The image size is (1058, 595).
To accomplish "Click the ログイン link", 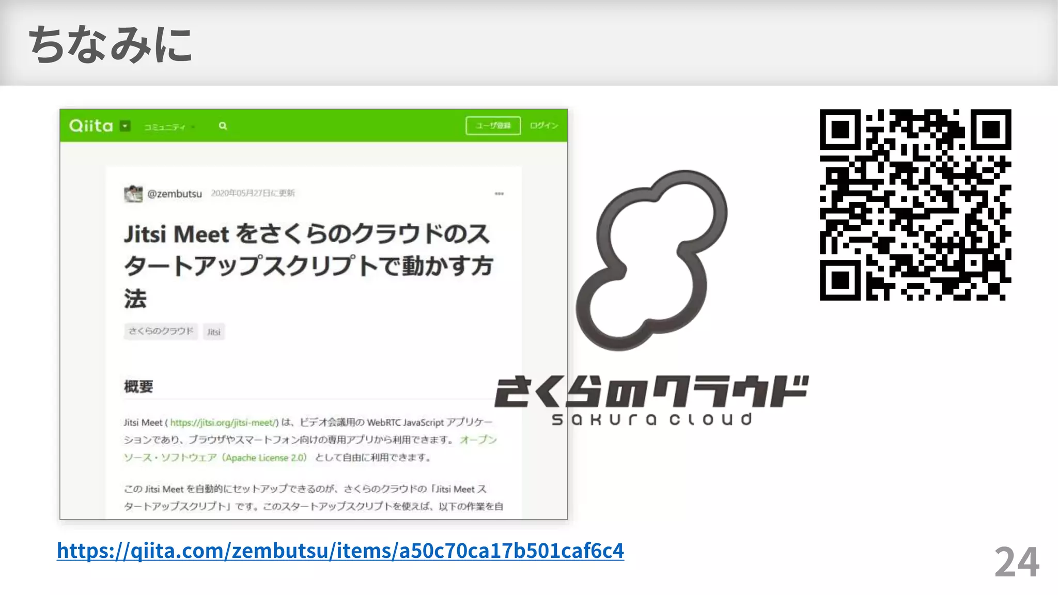I will tap(544, 126).
